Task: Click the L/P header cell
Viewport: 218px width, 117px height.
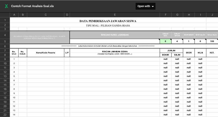Action: [67, 53]
